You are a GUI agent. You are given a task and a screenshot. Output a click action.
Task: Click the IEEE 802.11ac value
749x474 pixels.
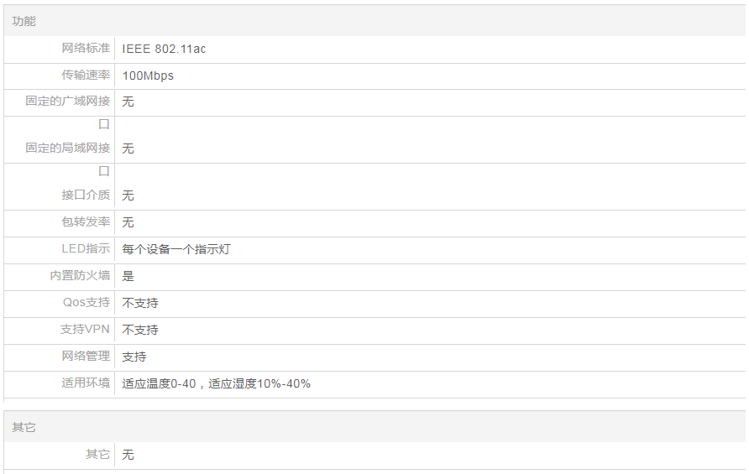click(164, 49)
